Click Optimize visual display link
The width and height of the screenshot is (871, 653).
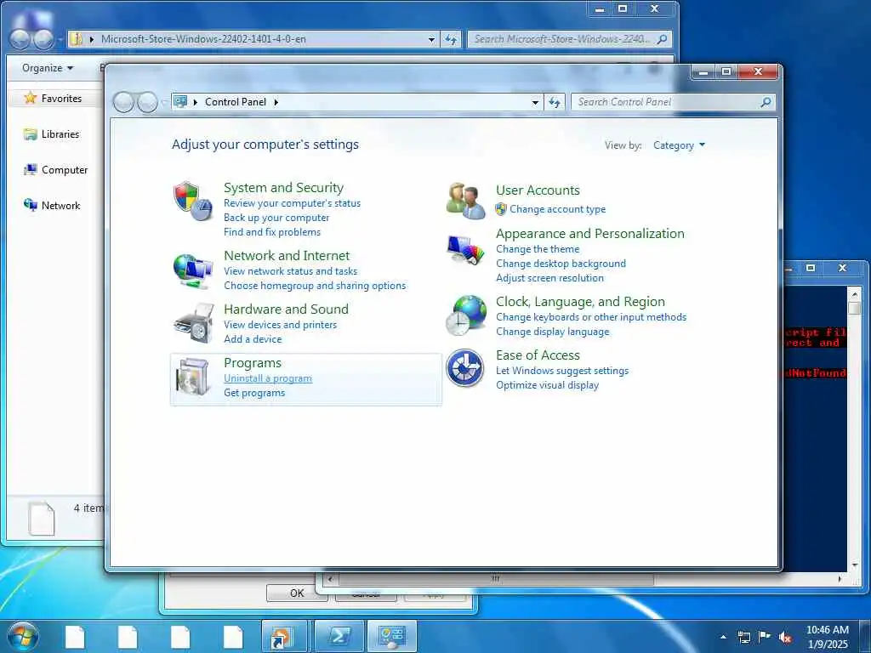tap(547, 385)
